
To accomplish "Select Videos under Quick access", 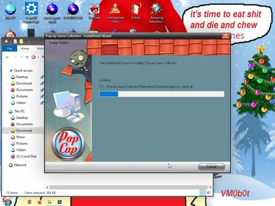I will click(21, 103).
